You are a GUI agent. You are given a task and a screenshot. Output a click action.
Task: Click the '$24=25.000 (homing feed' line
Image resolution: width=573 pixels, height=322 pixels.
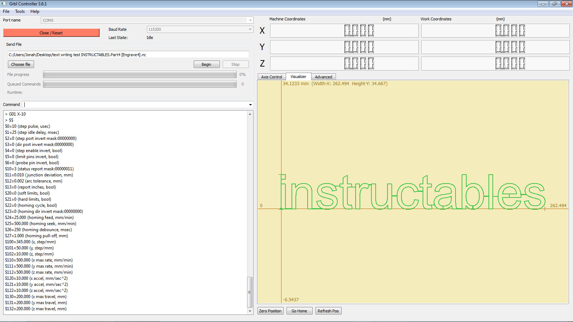pos(39,218)
